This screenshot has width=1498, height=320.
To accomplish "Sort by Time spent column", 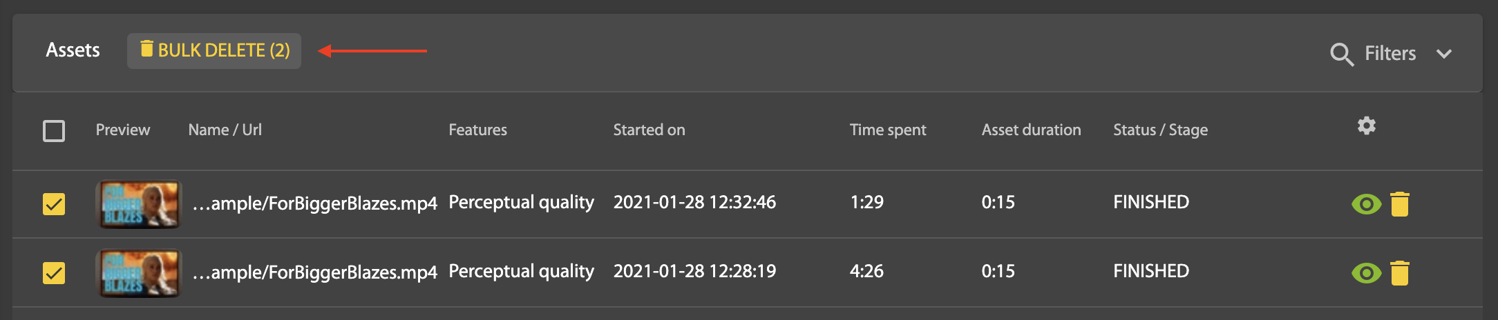I will (x=887, y=130).
